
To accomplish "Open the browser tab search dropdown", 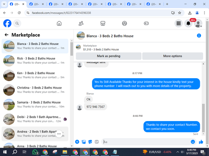I will coord(4,4).
